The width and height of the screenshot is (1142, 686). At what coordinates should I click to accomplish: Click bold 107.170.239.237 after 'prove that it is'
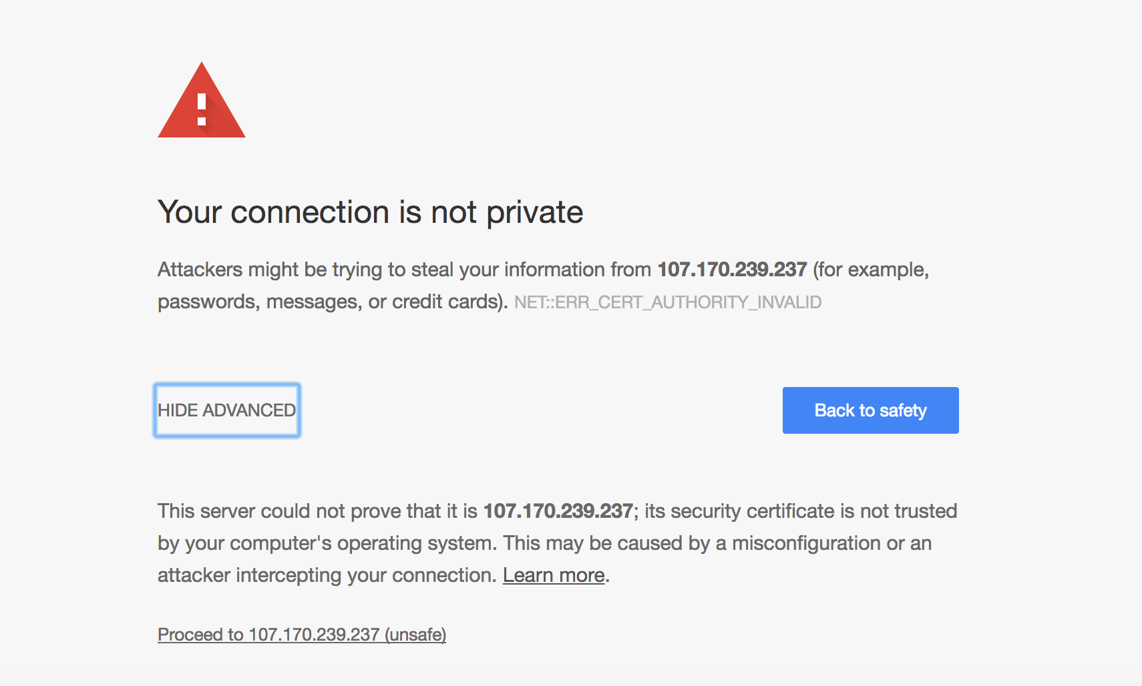[558, 511]
